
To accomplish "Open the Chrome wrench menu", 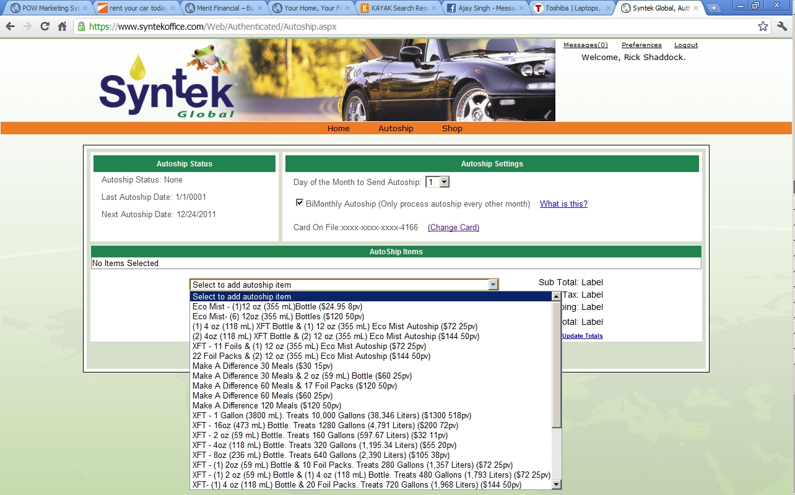I will point(782,27).
